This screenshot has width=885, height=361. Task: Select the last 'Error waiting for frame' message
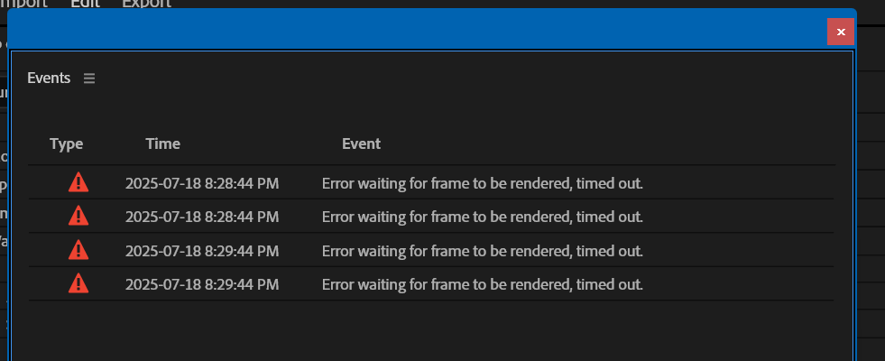point(482,285)
